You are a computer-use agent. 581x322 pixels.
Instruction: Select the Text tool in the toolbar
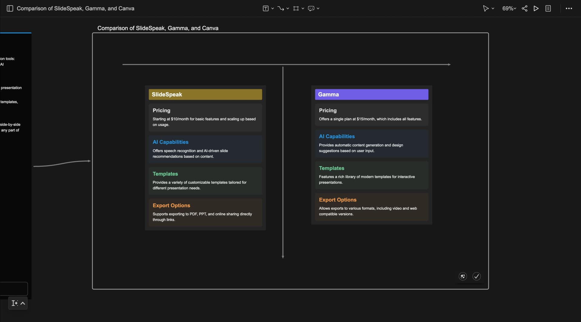pyautogui.click(x=265, y=8)
